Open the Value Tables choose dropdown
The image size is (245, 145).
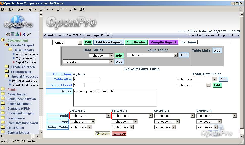click(x=152, y=55)
